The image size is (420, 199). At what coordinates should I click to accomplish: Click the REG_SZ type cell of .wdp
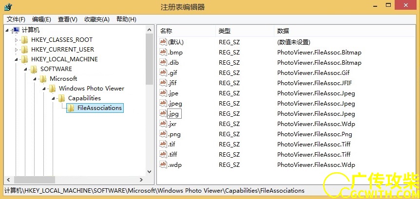229,164
